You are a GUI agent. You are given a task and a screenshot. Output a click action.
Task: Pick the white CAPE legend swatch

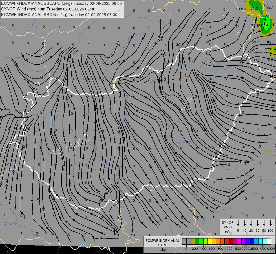269,241
